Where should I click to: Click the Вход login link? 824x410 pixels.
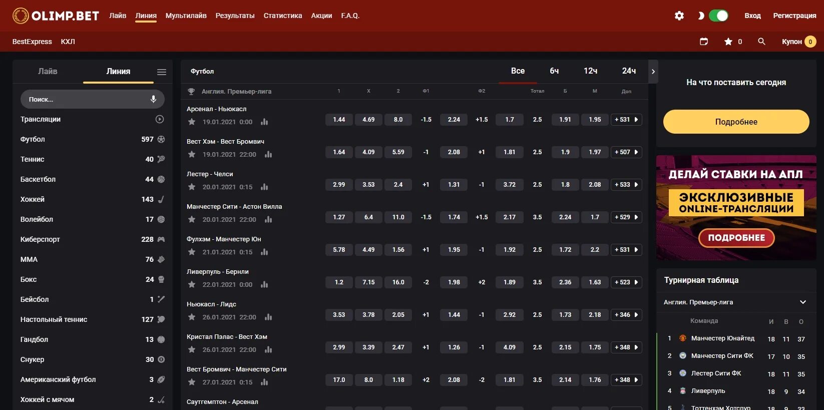pos(752,16)
